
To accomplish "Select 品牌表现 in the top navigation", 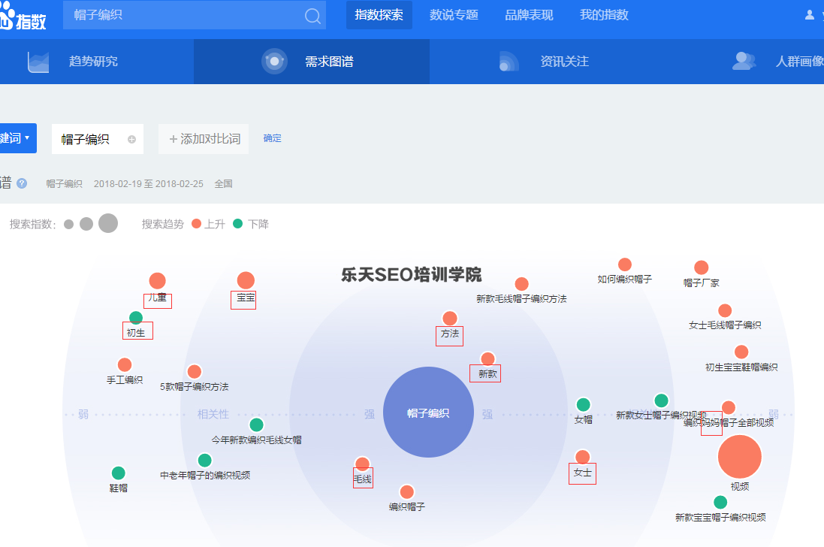I will pos(529,15).
